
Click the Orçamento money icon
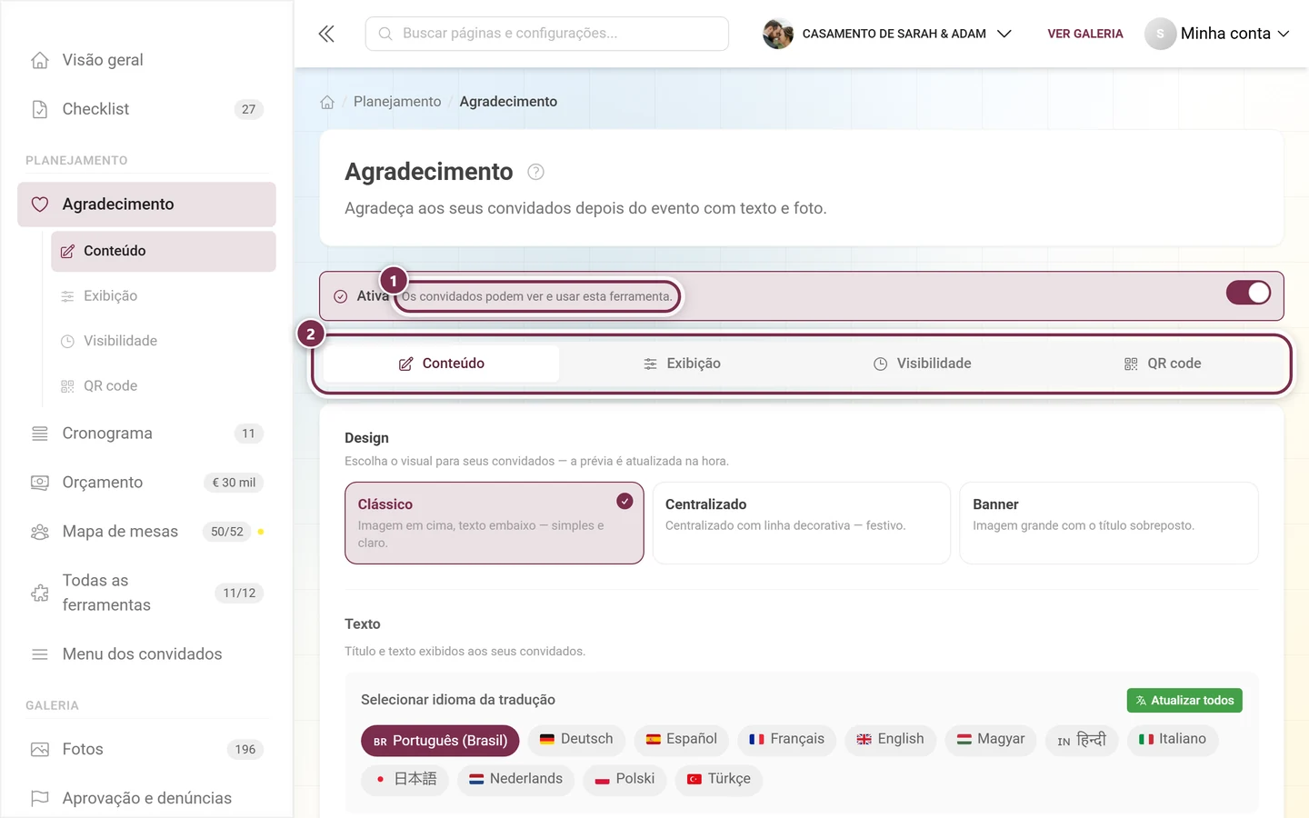click(40, 483)
